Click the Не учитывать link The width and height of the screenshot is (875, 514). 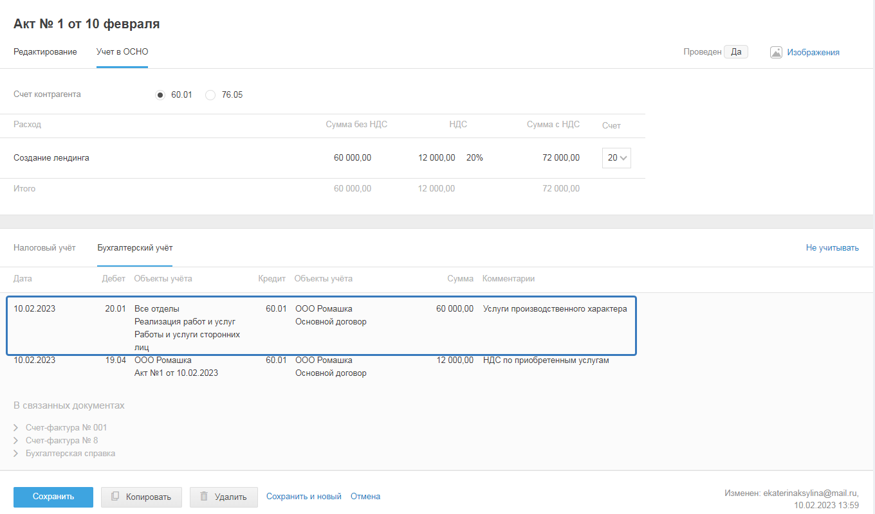tap(832, 248)
